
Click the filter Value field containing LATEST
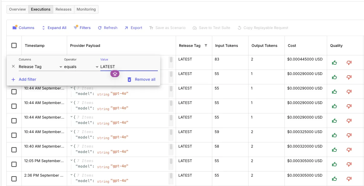tap(129, 67)
